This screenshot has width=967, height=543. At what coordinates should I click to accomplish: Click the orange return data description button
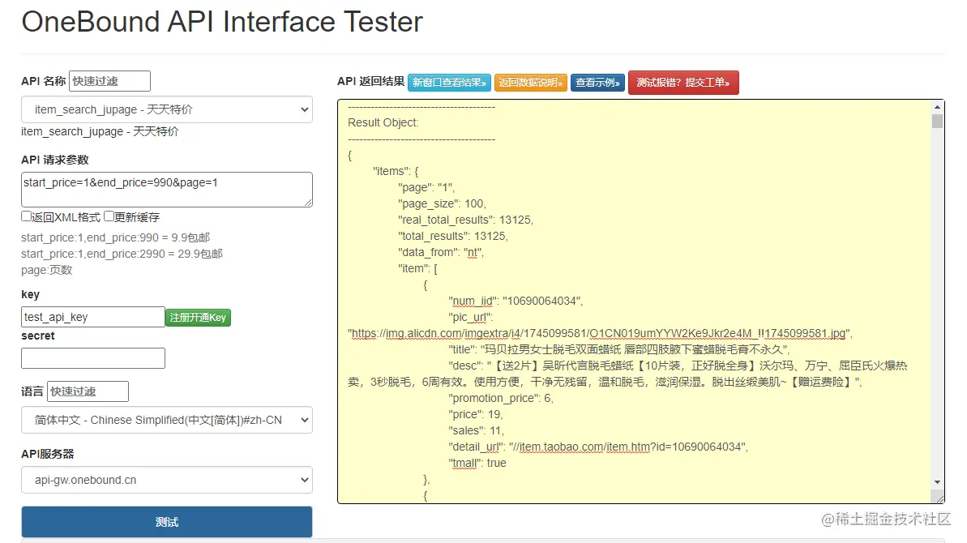click(530, 83)
